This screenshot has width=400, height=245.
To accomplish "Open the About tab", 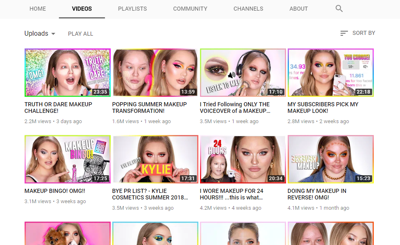I will tap(298, 9).
